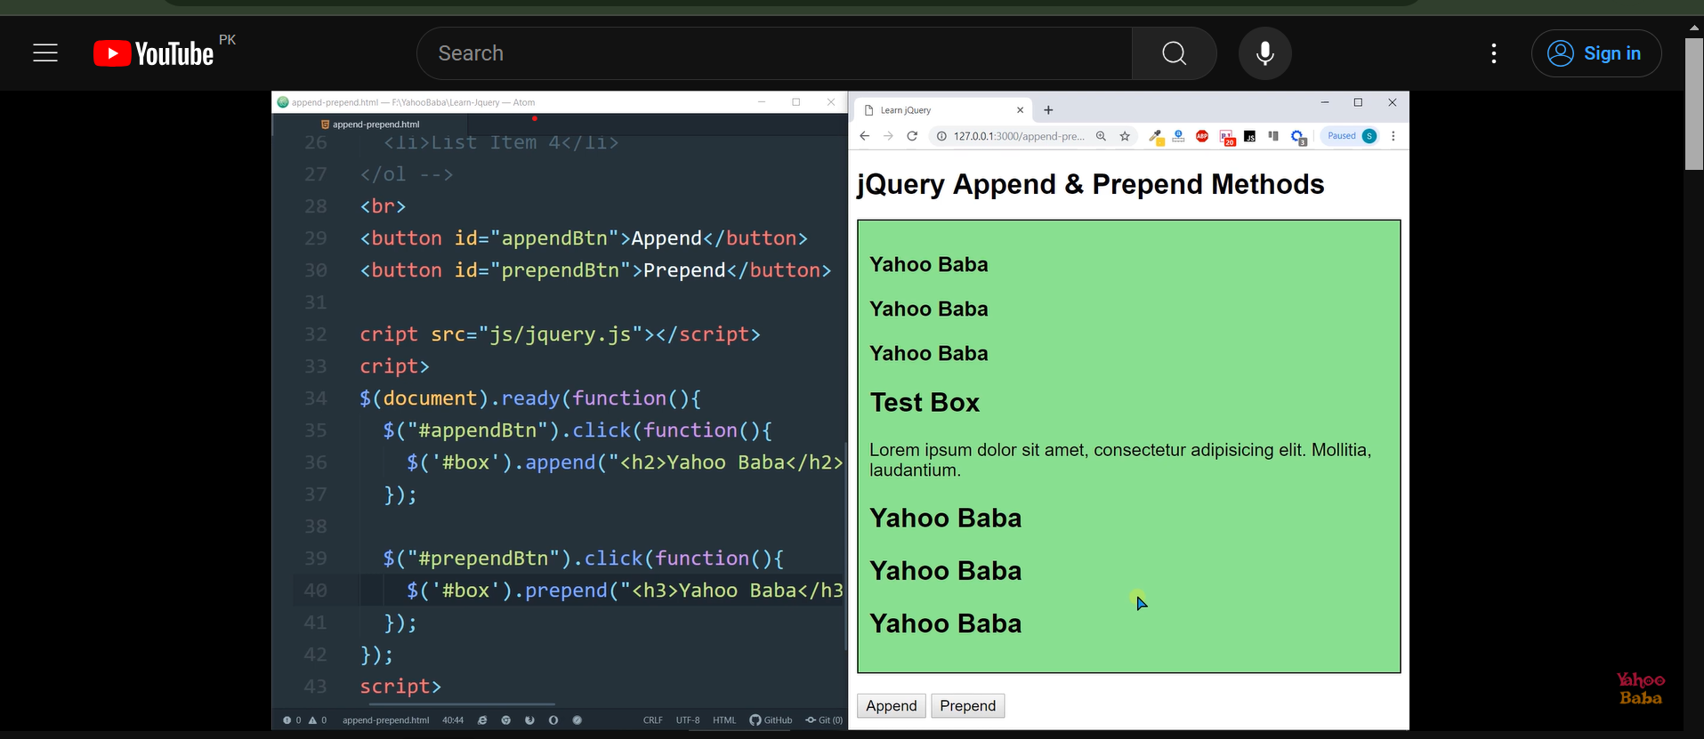Click the Adblock Plus extension icon
The width and height of the screenshot is (1704, 739).
click(1202, 136)
